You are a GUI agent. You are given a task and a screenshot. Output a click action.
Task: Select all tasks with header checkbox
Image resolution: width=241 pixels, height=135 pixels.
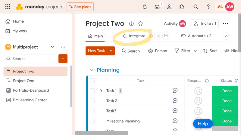click(x=92, y=81)
